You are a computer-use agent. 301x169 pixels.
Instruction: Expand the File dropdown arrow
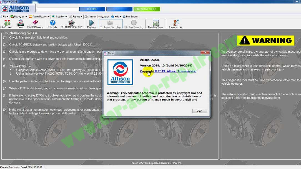(7, 17)
